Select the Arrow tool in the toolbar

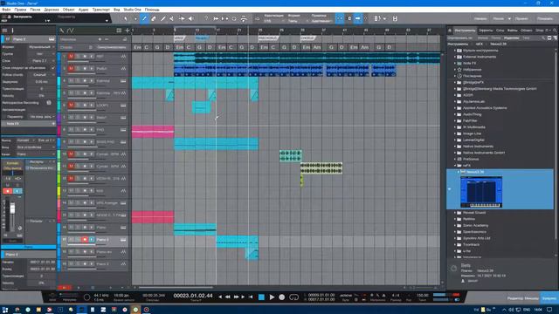[x=126, y=18]
